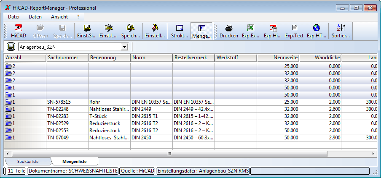Click folder icon in TN-02553 row
The height and width of the screenshot is (178, 381).
point(9,131)
